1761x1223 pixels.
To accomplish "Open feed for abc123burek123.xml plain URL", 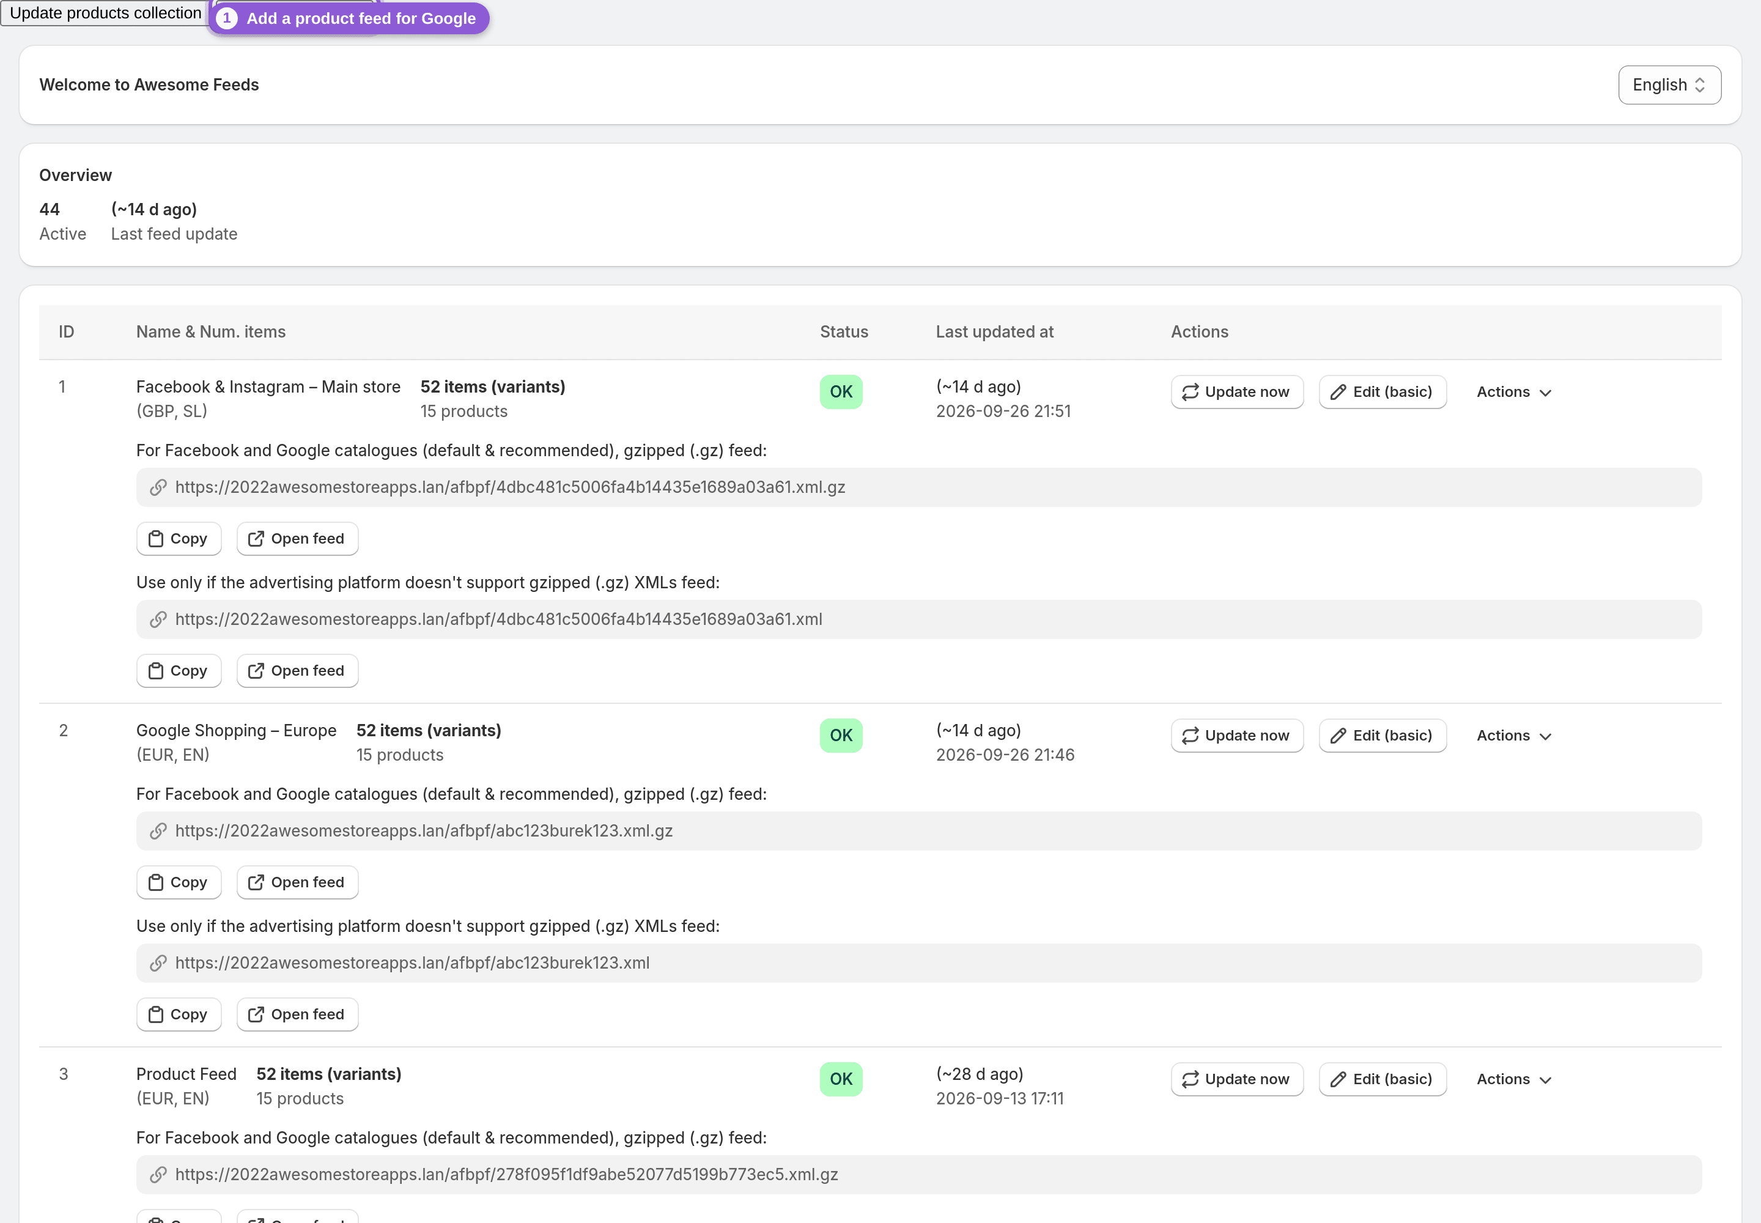I will (297, 1014).
